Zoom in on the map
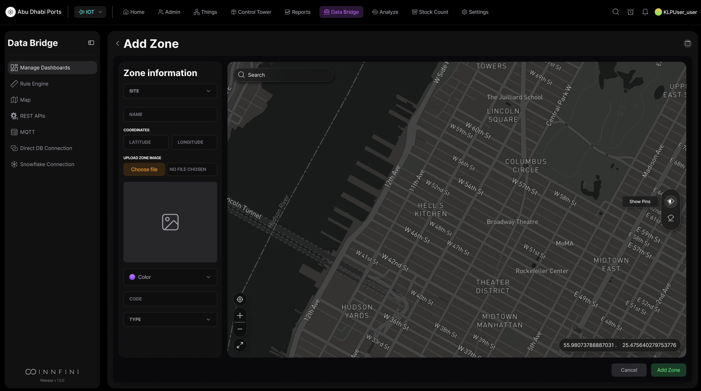 coord(240,315)
